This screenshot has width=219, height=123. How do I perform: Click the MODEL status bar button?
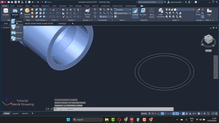coord(144,113)
